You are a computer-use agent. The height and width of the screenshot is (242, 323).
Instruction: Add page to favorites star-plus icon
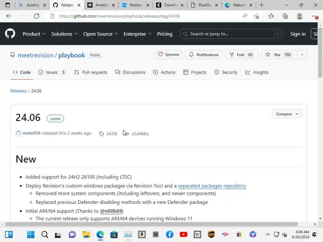tap(256, 16)
